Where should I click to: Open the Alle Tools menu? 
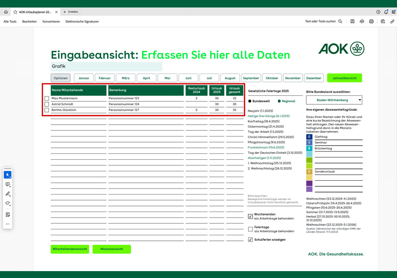[10, 21]
